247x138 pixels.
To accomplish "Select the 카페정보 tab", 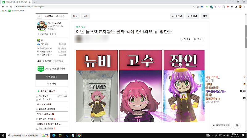I will (x=49, y=16).
